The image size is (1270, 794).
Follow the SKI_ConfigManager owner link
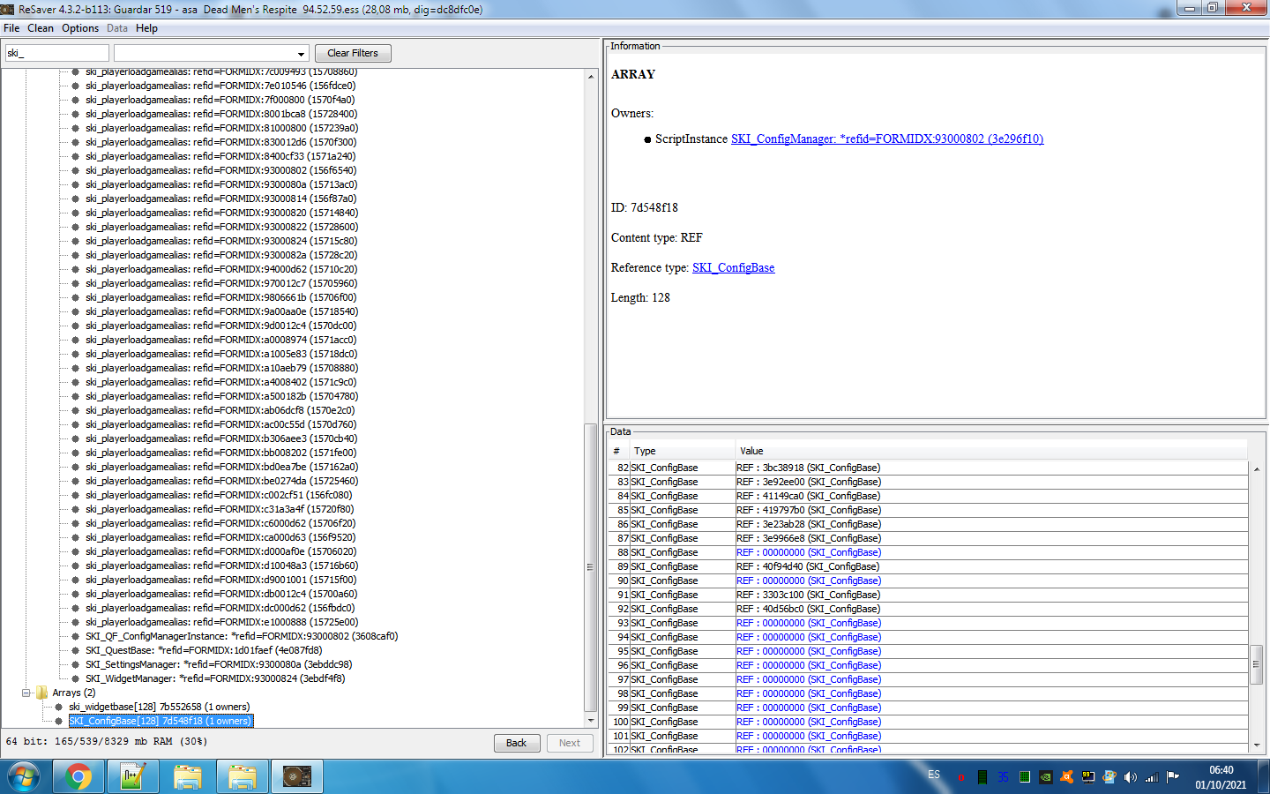[886, 139]
